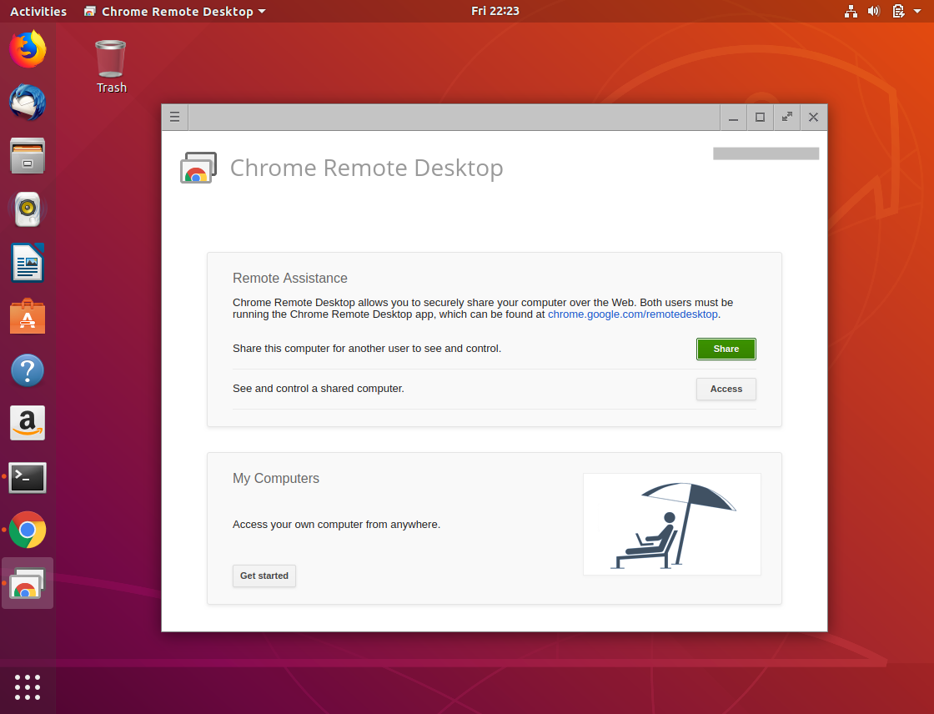Open Google Chrome browser
This screenshot has height=714, width=934.
[28, 530]
